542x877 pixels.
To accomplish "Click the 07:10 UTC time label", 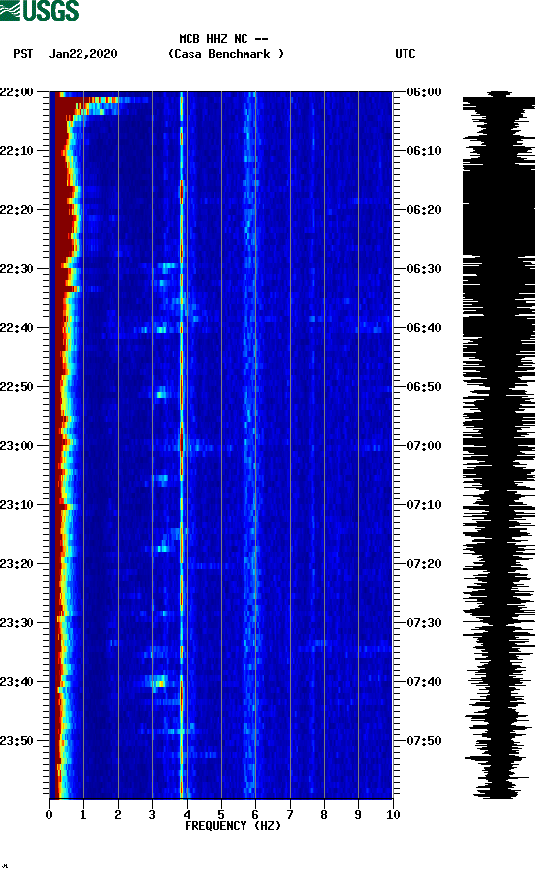I will [x=424, y=505].
